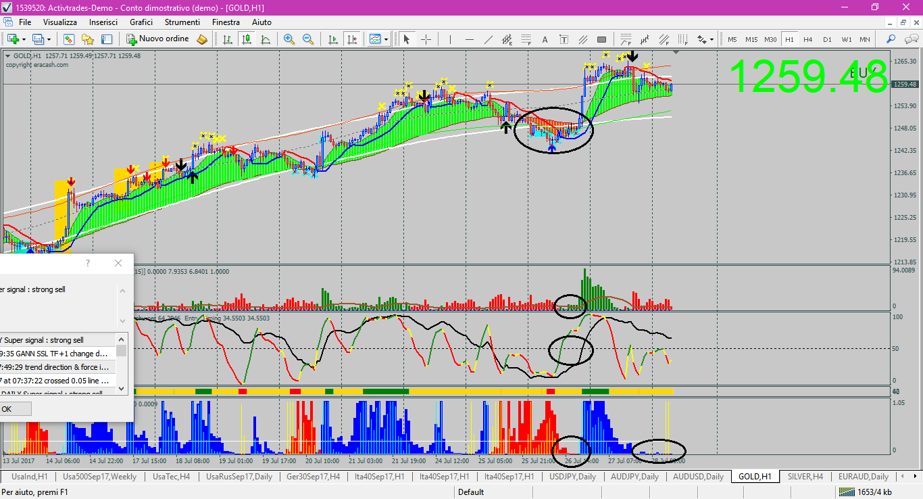Select the text label 'T' tool

(x=564, y=39)
